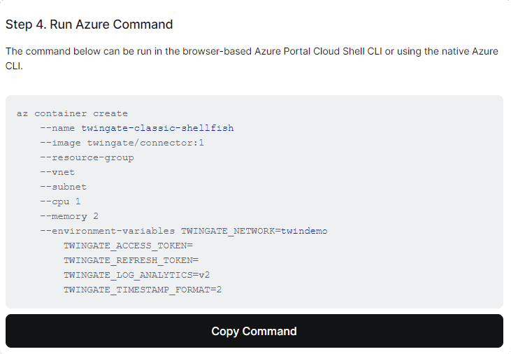Click the TWINGATE_NETWORK variable name
The width and height of the screenshot is (511, 354).
tap(228, 231)
